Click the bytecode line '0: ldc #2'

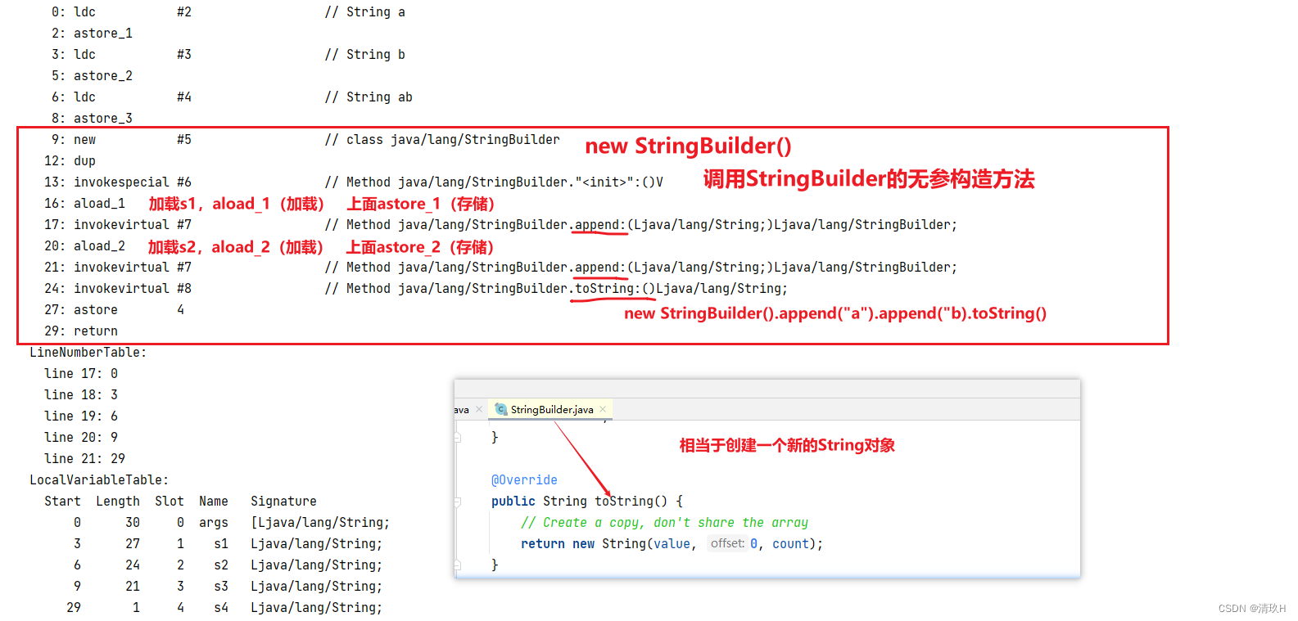[x=121, y=12]
